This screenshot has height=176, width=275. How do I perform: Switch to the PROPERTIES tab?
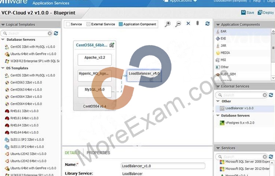tap(99, 153)
